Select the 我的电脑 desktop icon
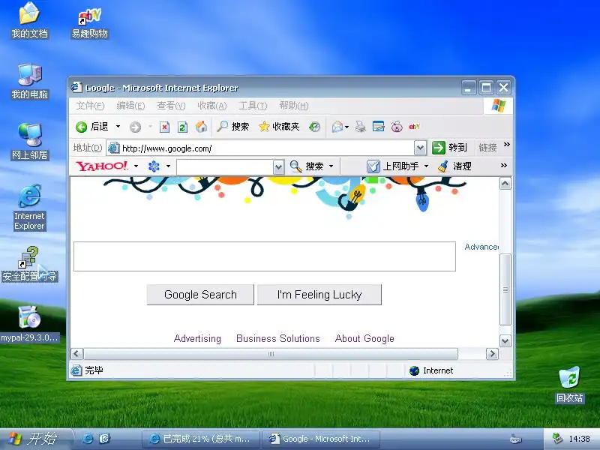This screenshot has height=450, width=600. click(x=29, y=82)
